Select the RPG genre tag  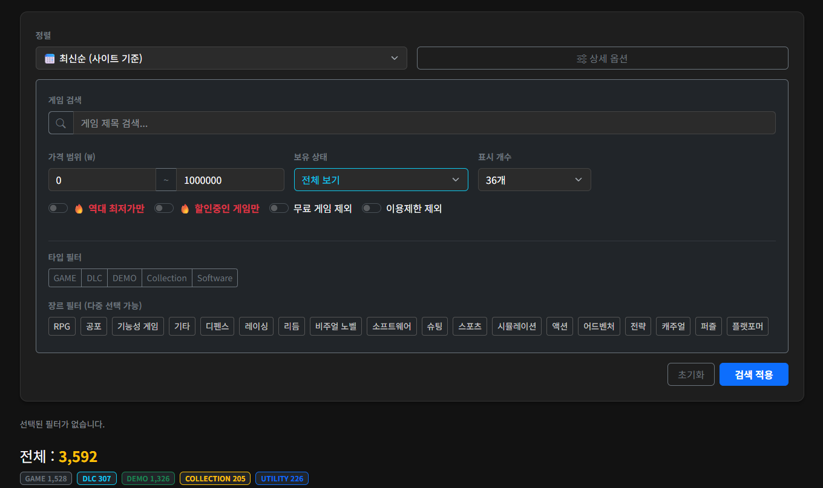tap(62, 327)
